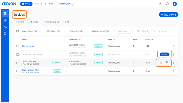
Task: Toggle the select-all checkbox in filter bar
Action: (17, 31)
